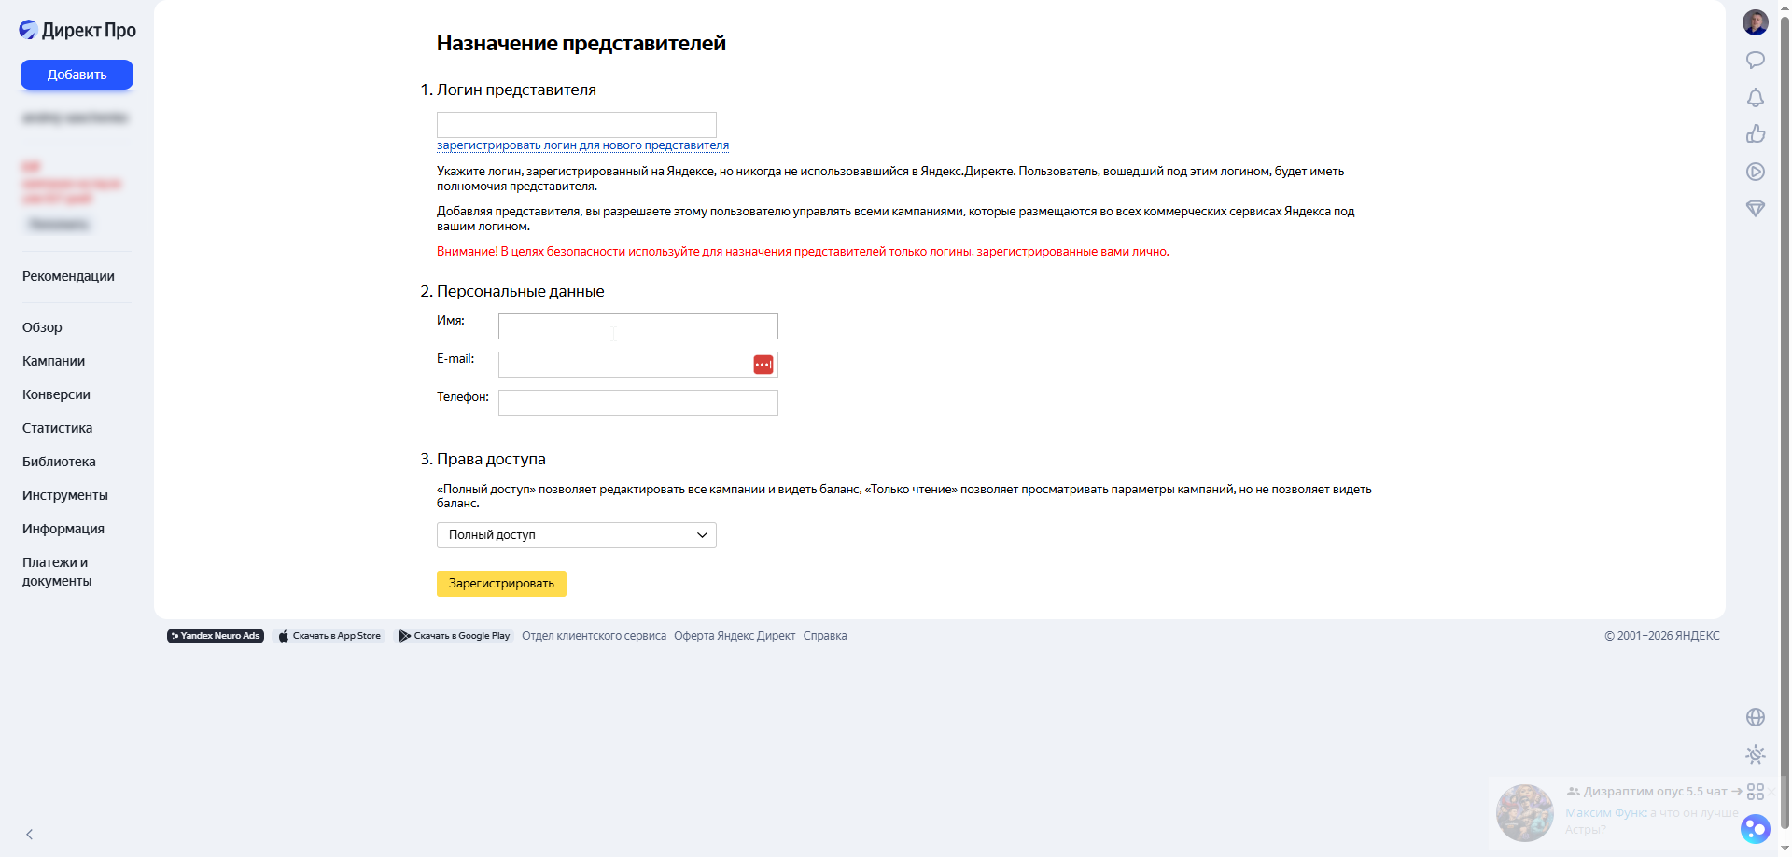
Task: Focus the Логин представителя input field
Action: [576, 125]
